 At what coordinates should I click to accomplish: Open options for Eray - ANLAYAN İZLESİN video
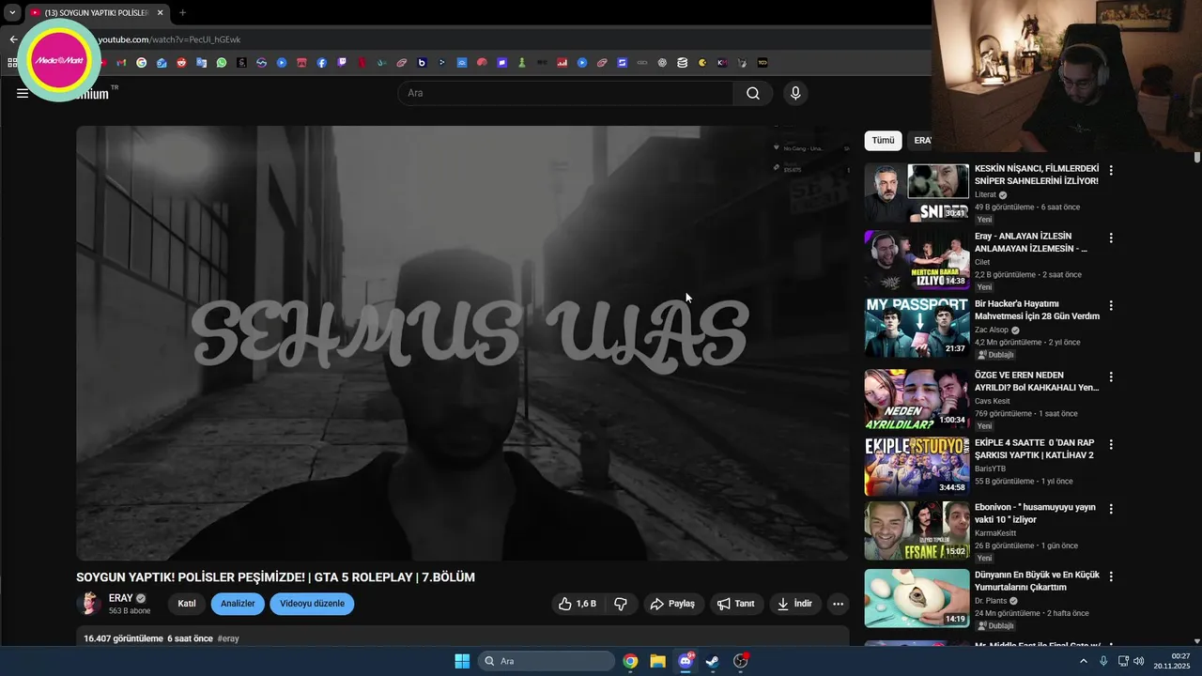coord(1111,238)
